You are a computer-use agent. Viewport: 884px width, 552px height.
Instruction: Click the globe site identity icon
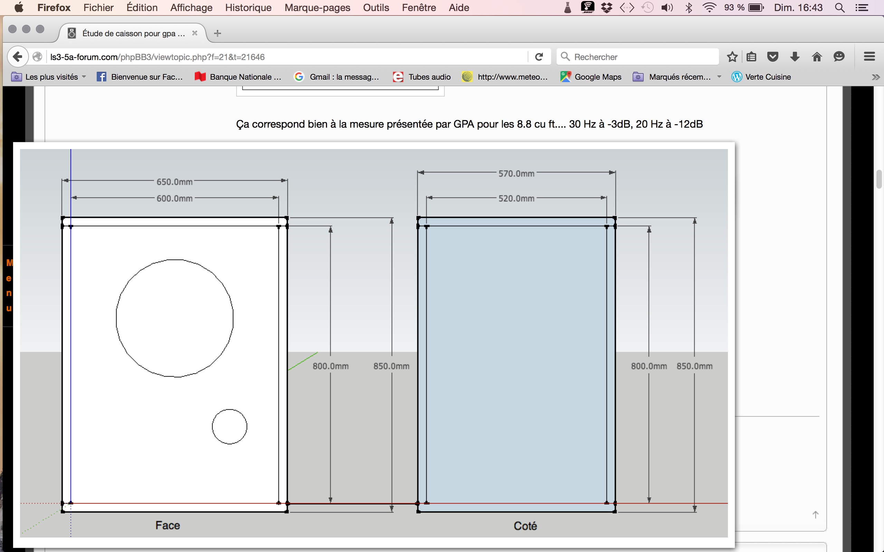click(x=37, y=57)
